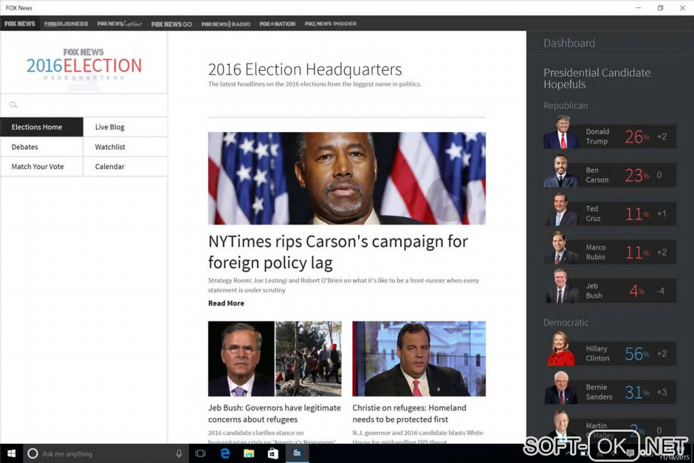The height and width of the screenshot is (463, 694).
Task: Click Marco Rubio's portrait icon
Action: (561, 248)
